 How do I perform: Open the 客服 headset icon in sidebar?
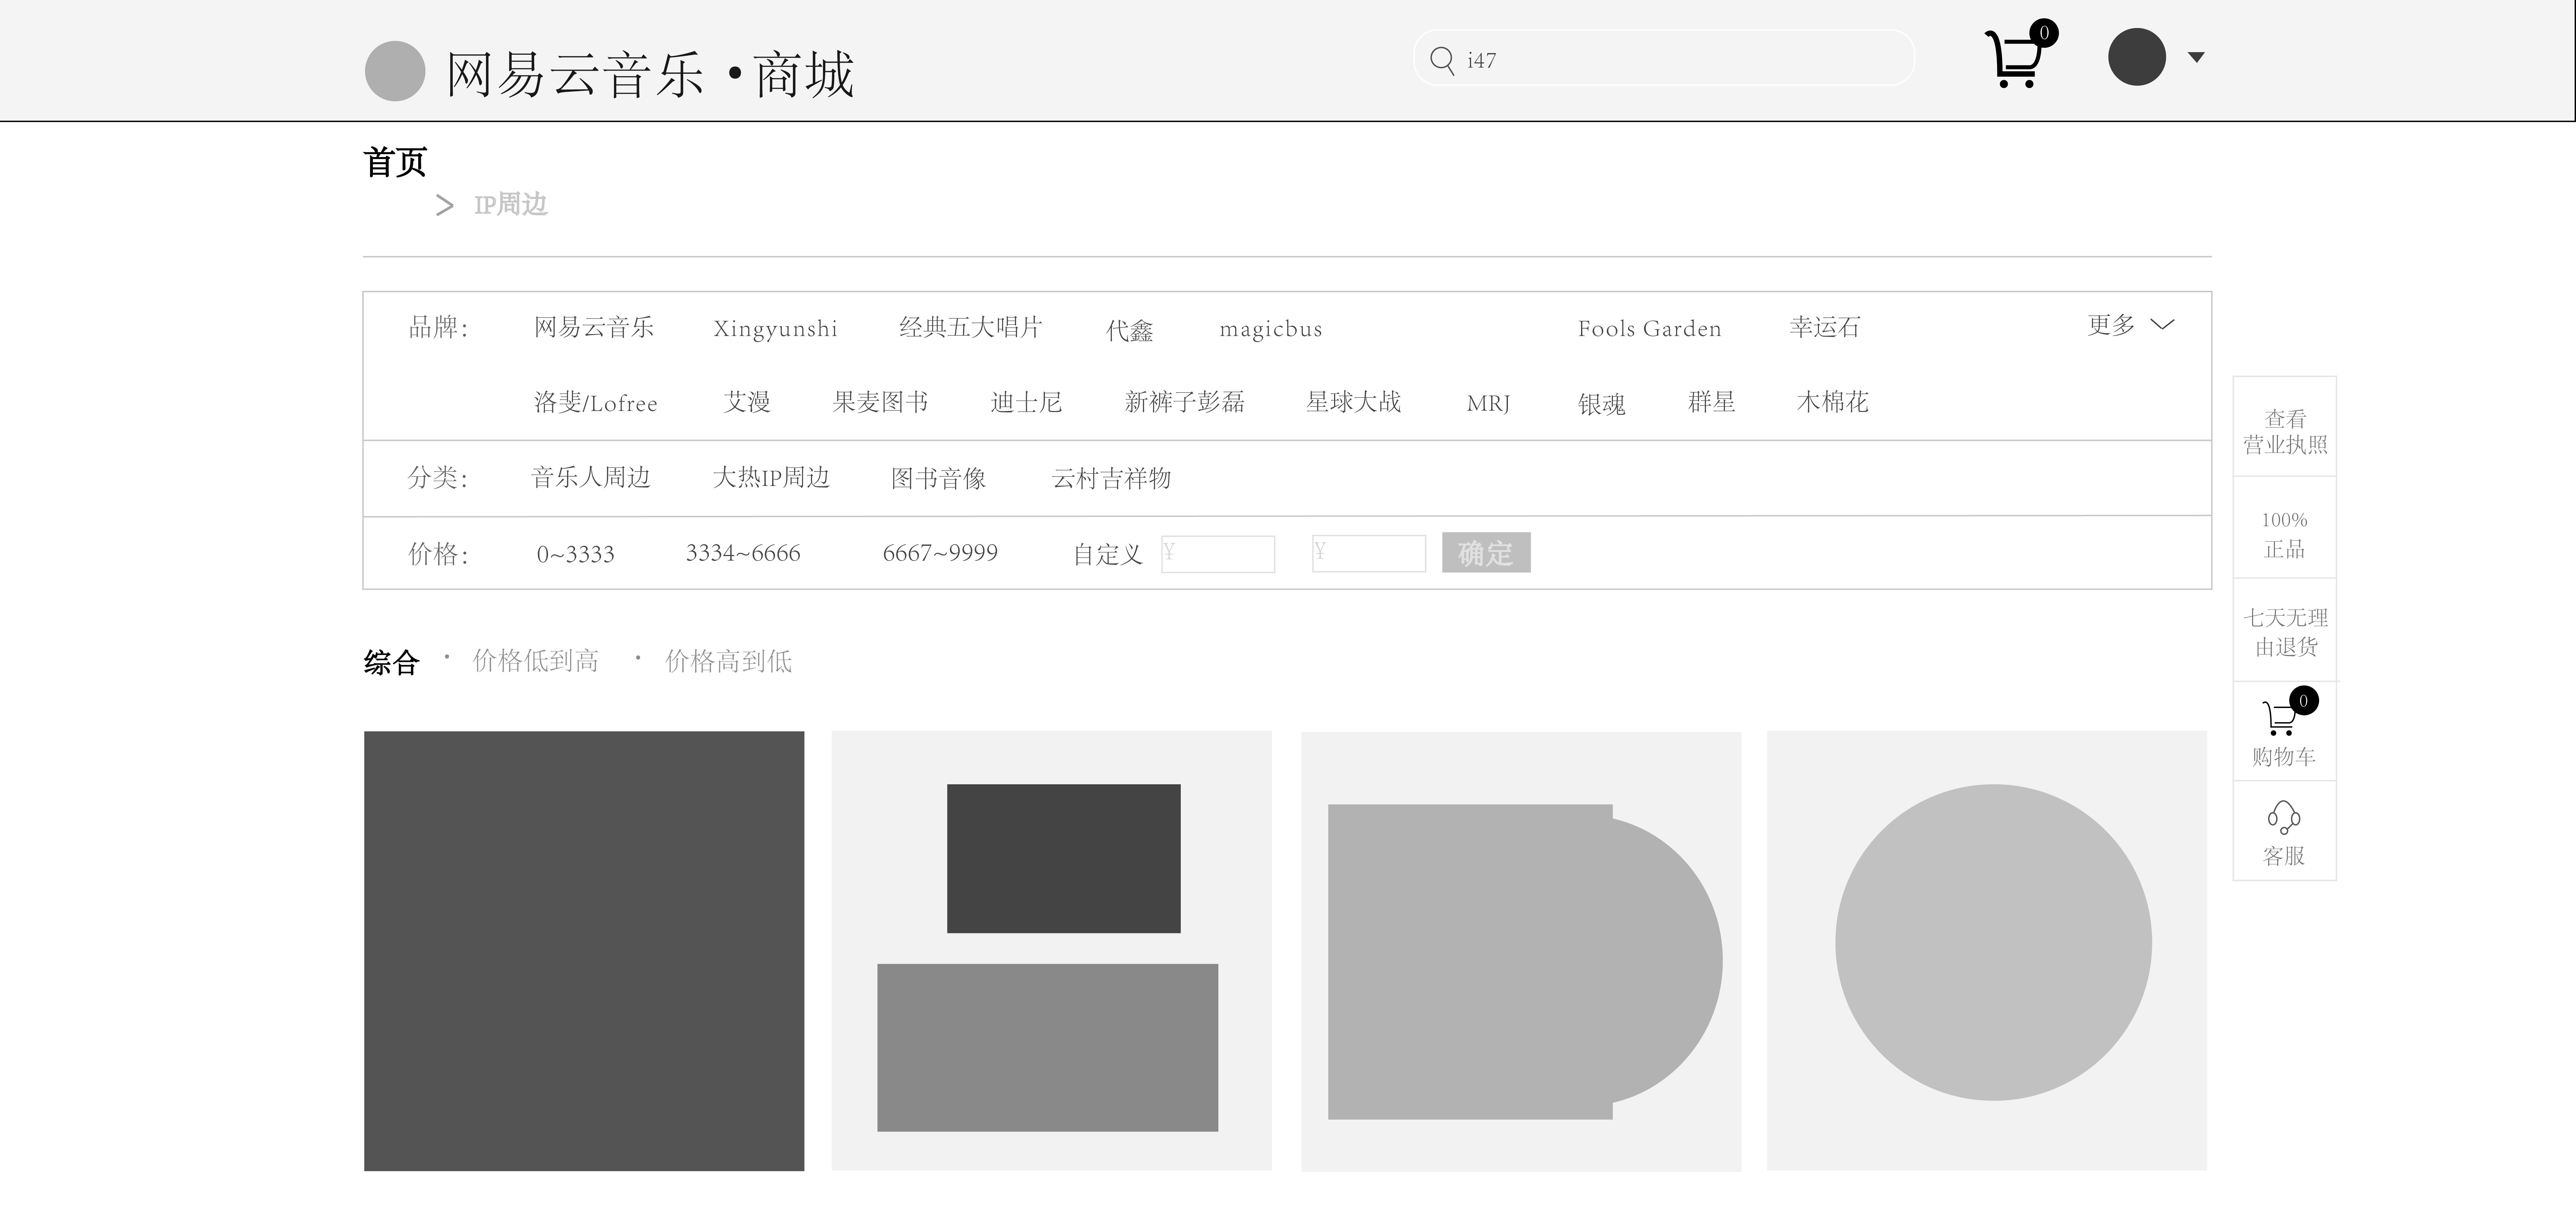tap(2284, 817)
